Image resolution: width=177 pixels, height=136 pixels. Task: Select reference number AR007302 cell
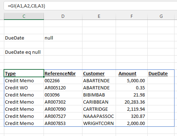click(x=63, y=102)
